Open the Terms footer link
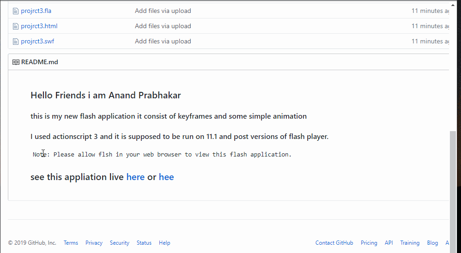Screen dimensions: 461x253 tap(71, 243)
